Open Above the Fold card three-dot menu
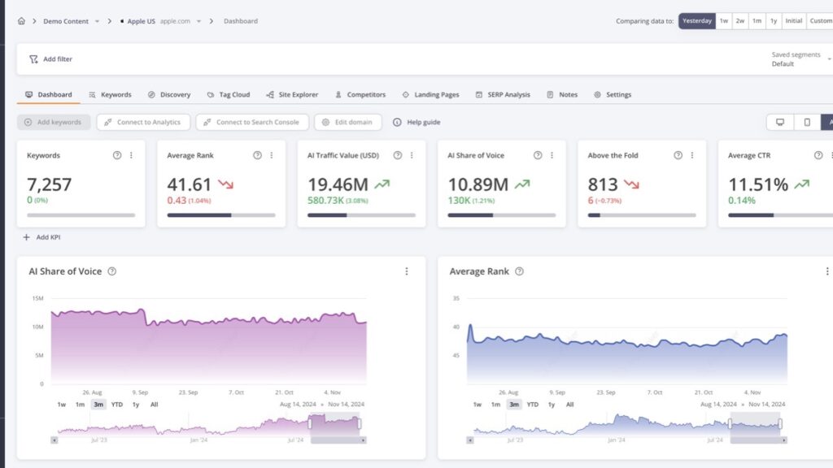The width and height of the screenshot is (833, 468). (x=692, y=155)
